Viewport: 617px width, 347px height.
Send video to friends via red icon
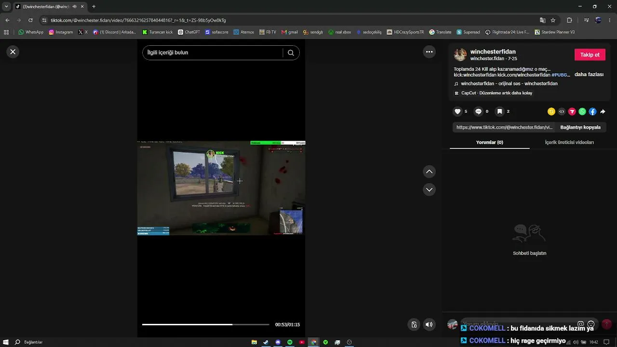[572, 111]
